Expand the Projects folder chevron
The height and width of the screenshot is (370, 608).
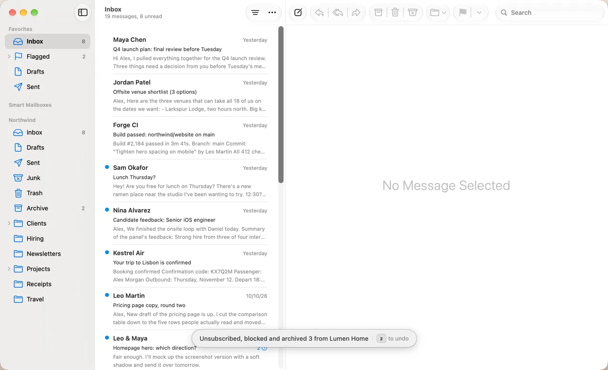[x=9, y=269]
